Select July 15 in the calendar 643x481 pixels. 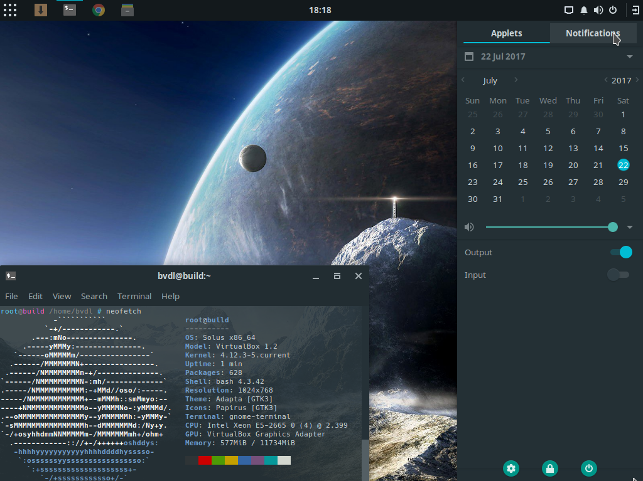(x=624, y=149)
